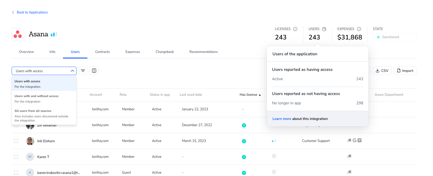Image resolution: width=433 pixels, height=176 pixels.
Task: Click the $31,868 expenses value
Action: (x=350, y=37)
